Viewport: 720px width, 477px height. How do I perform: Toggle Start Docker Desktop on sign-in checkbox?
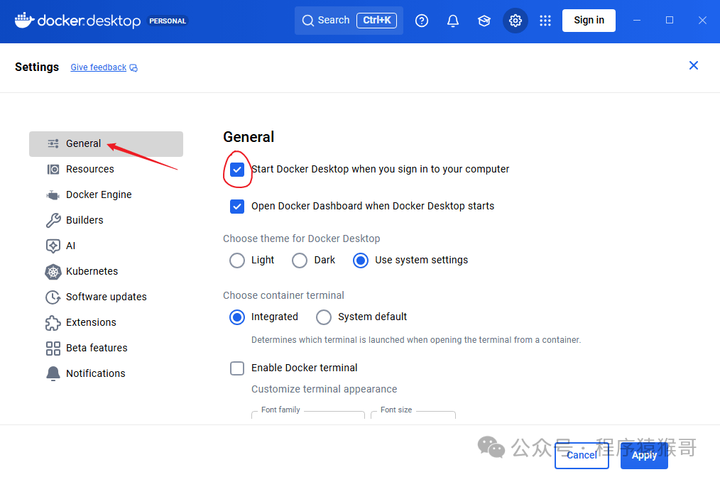[237, 170]
